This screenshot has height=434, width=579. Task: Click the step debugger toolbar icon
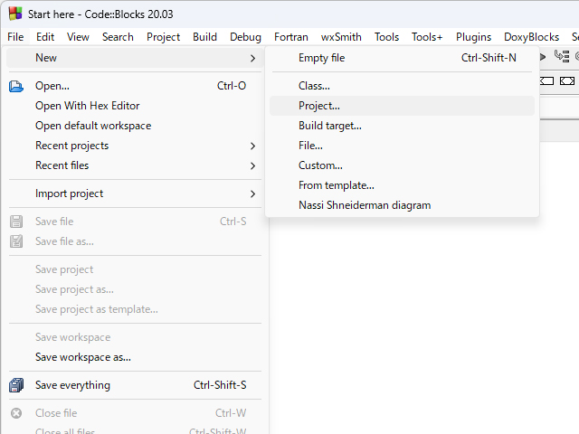tap(562, 56)
